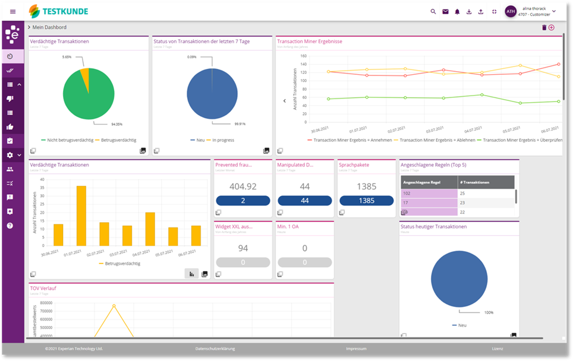Open the thumbs-up sidebar icon
Screen dimensions: 573x361
click(x=10, y=126)
